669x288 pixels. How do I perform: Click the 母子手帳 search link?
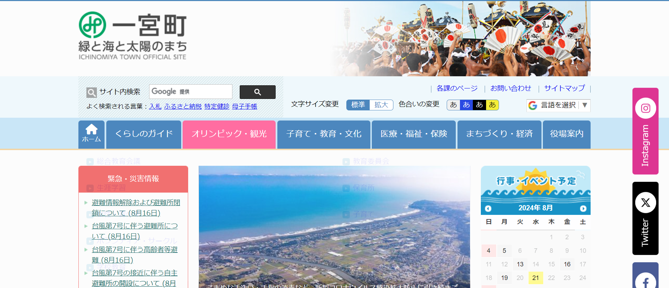tap(245, 107)
